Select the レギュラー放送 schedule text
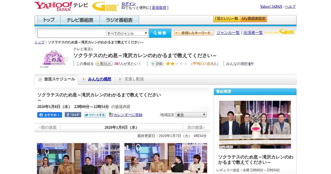 coord(248,170)
